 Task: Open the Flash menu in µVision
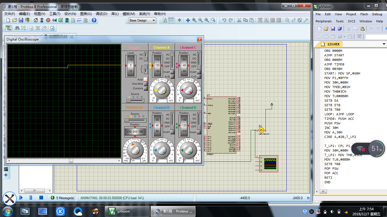click(x=364, y=14)
